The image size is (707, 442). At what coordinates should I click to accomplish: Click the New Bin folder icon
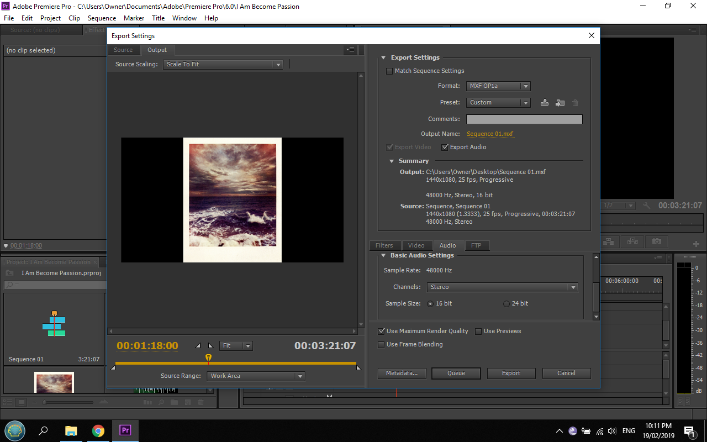175,402
